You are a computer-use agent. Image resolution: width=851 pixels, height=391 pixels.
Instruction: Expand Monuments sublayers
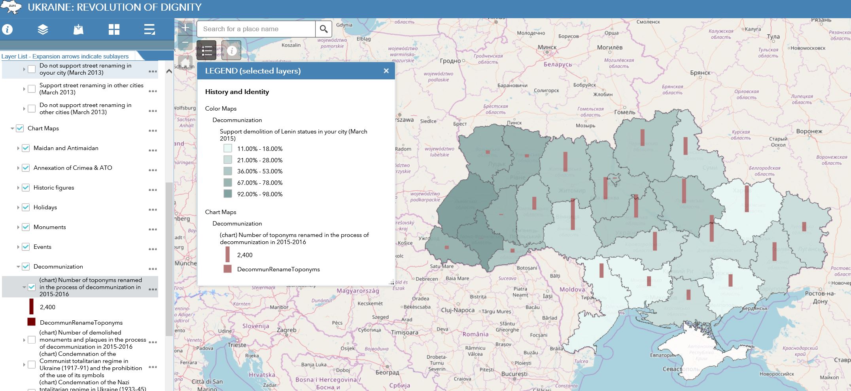pos(18,227)
